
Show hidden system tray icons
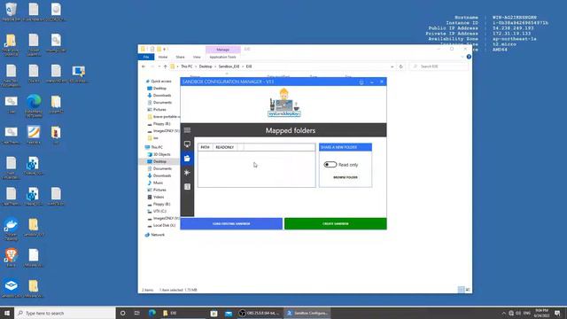[503, 313]
